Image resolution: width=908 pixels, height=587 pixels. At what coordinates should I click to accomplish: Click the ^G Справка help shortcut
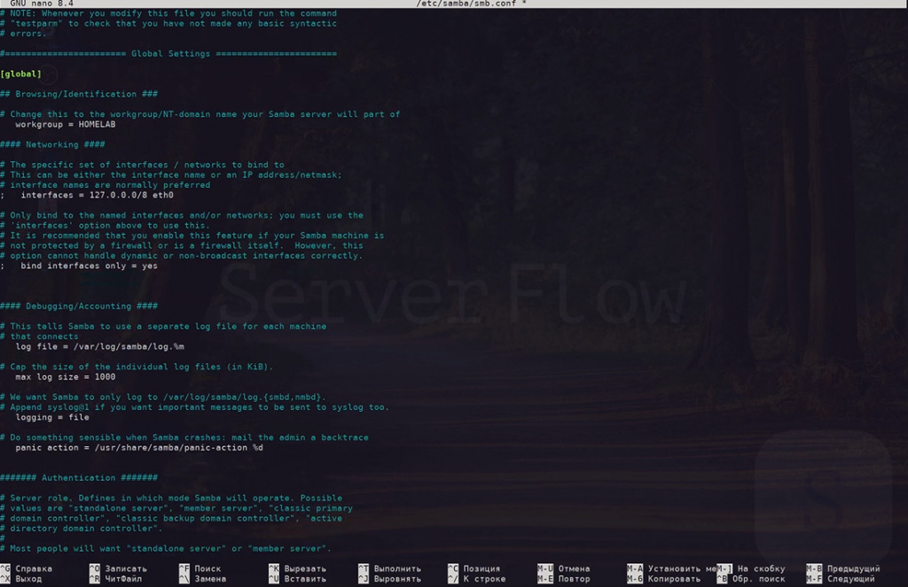(27, 568)
